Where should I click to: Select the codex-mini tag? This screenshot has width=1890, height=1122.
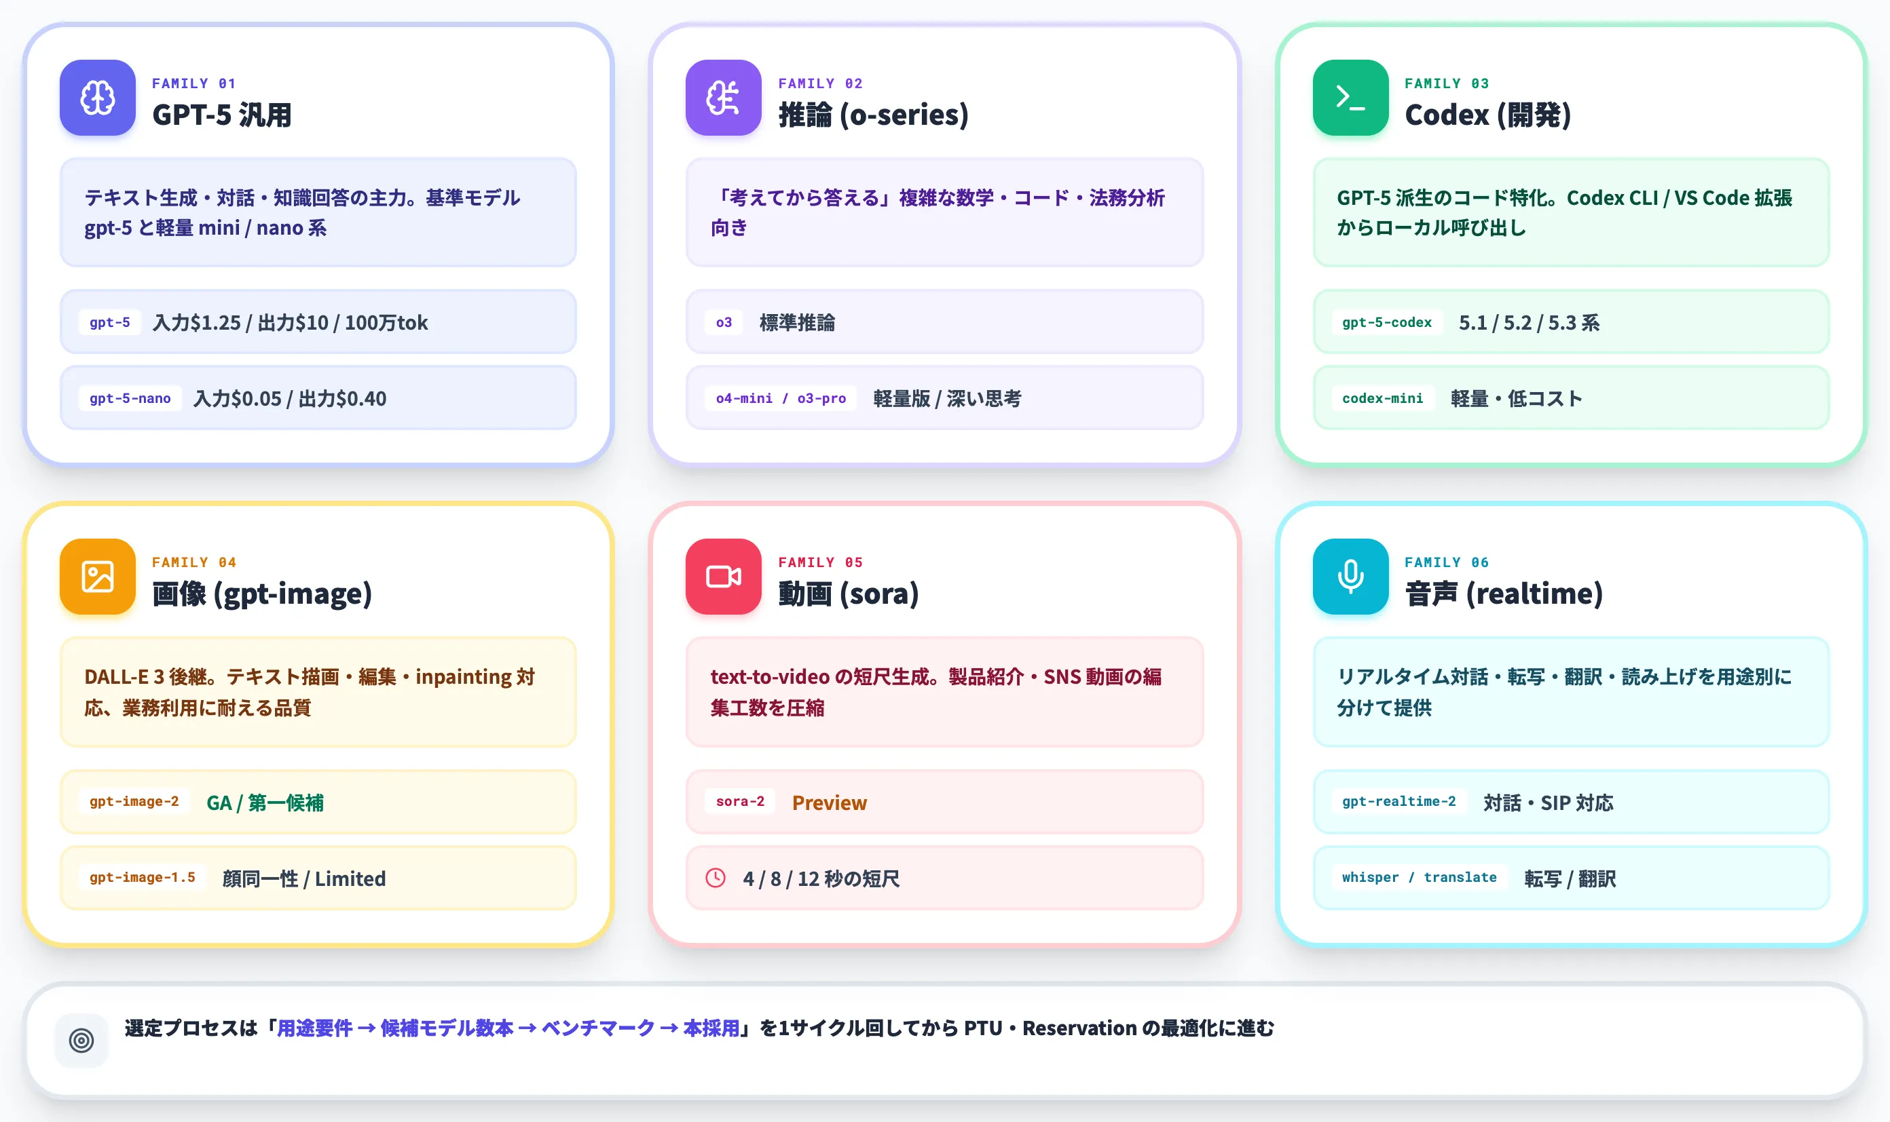click(x=1382, y=398)
